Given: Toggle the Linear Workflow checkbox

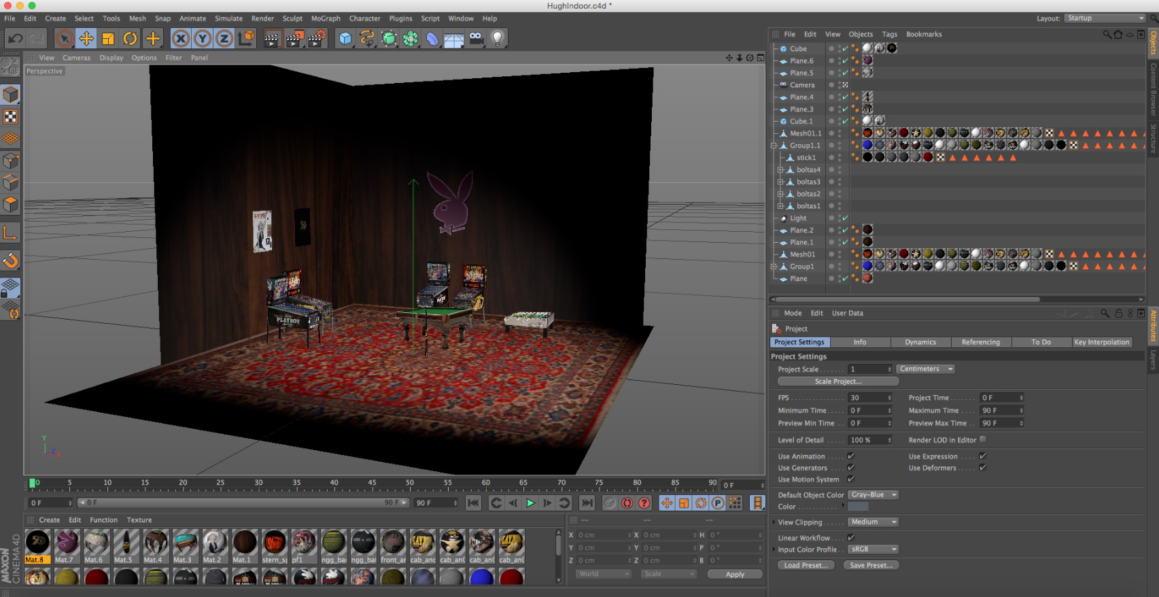Looking at the screenshot, I should pos(850,537).
